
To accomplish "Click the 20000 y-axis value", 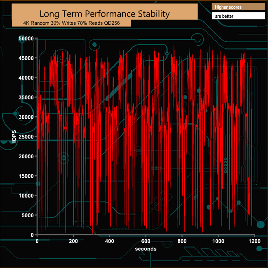I will pos(26,156).
